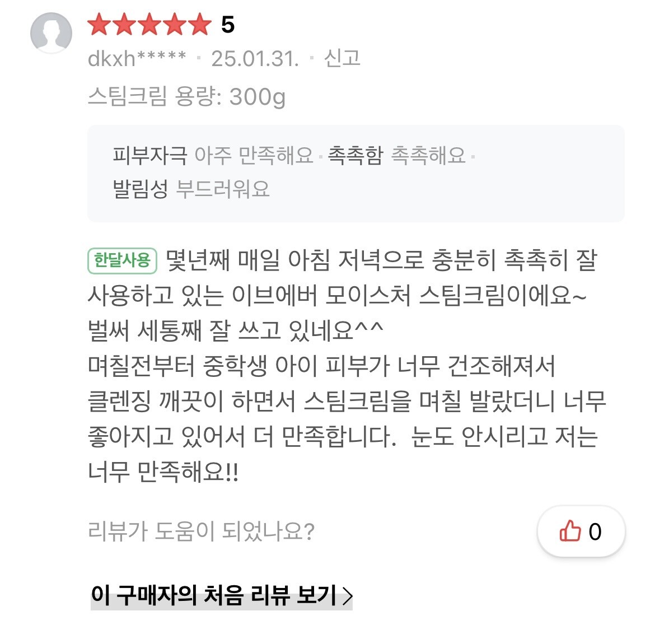Image resolution: width=655 pixels, height=639 pixels.
Task: Click the rating score number 5
Action: (227, 25)
